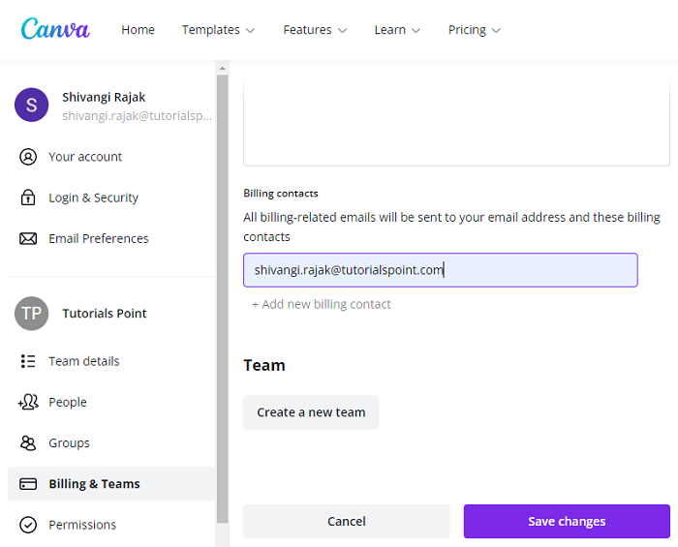
Task: Click Create a new team button
Action: click(311, 412)
